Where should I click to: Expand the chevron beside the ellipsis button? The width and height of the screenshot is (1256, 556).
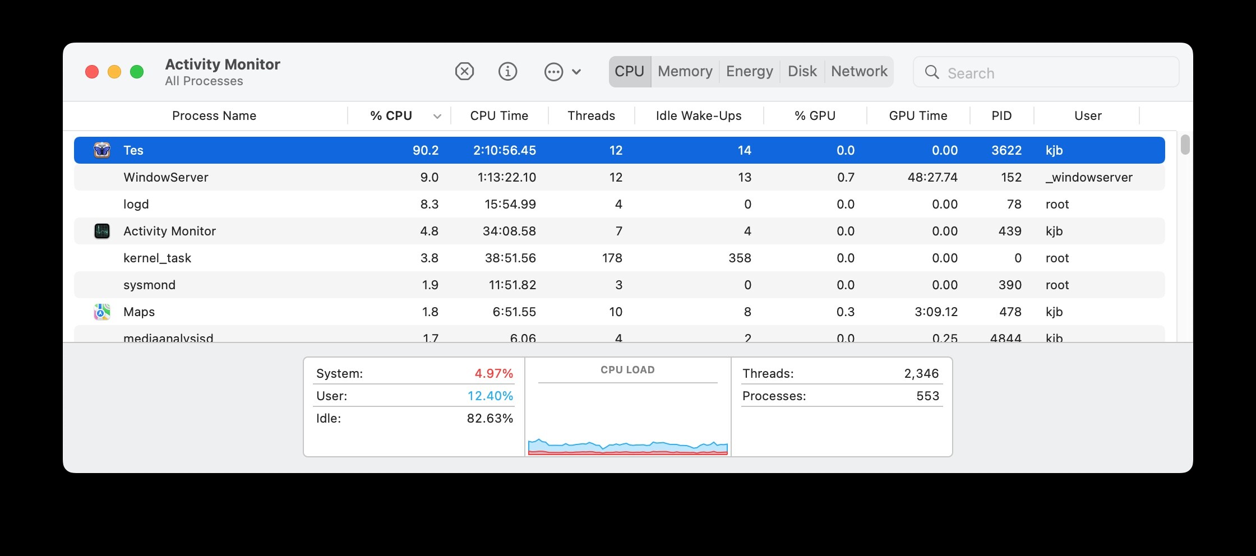tap(576, 72)
